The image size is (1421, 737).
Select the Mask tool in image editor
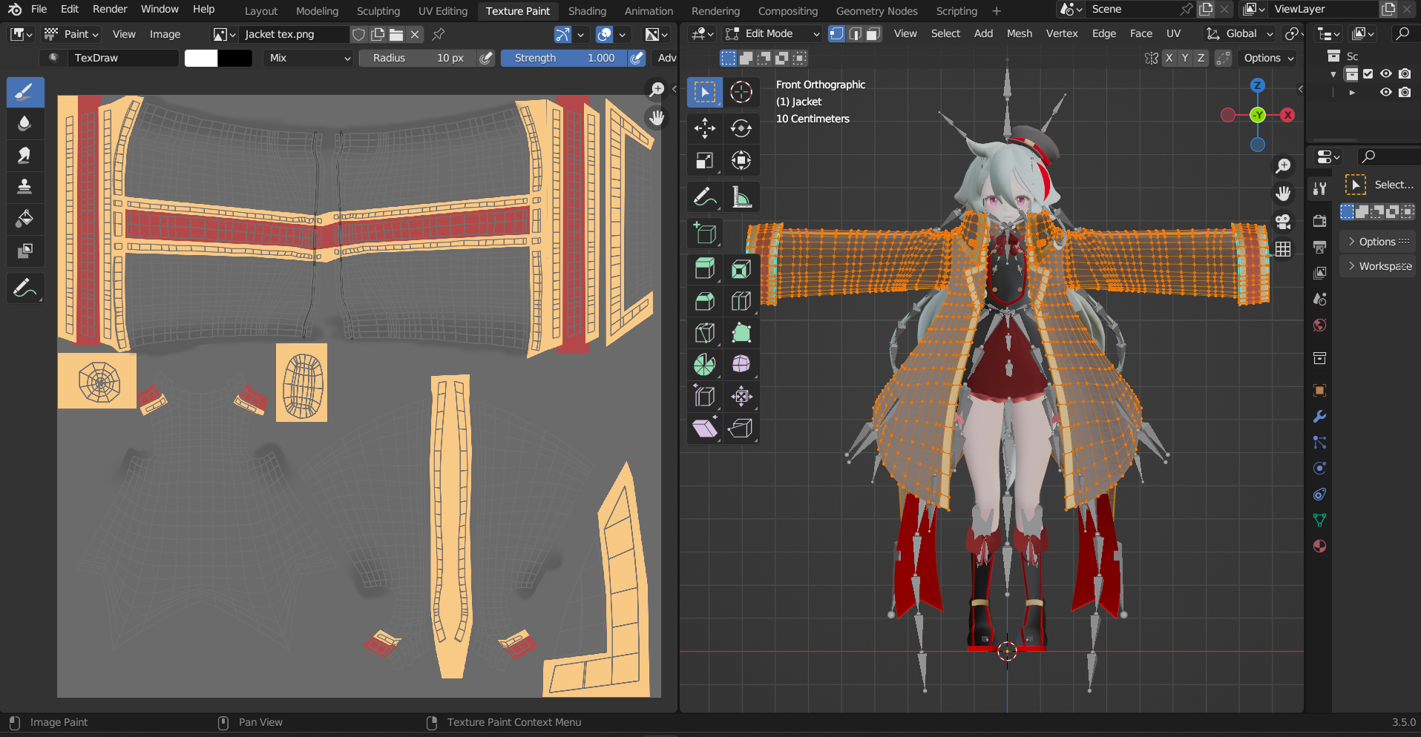(x=25, y=250)
